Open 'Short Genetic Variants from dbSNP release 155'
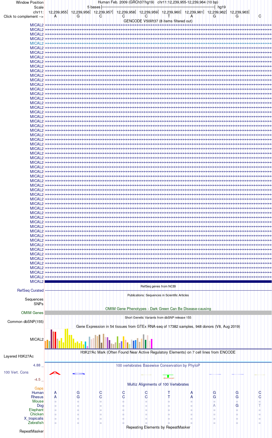The image size is (272, 438). click(x=158, y=317)
